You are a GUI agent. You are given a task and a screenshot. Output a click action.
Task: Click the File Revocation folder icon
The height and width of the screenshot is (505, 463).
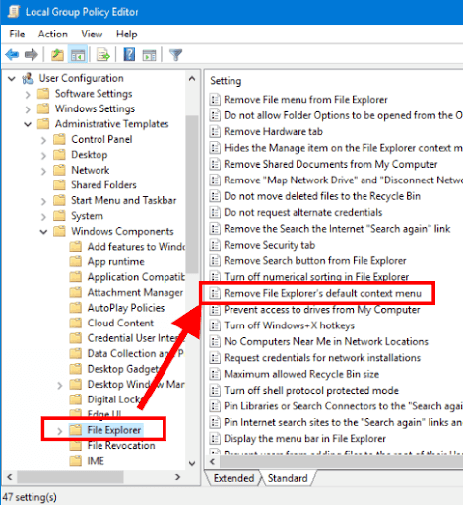pyautogui.click(x=76, y=446)
